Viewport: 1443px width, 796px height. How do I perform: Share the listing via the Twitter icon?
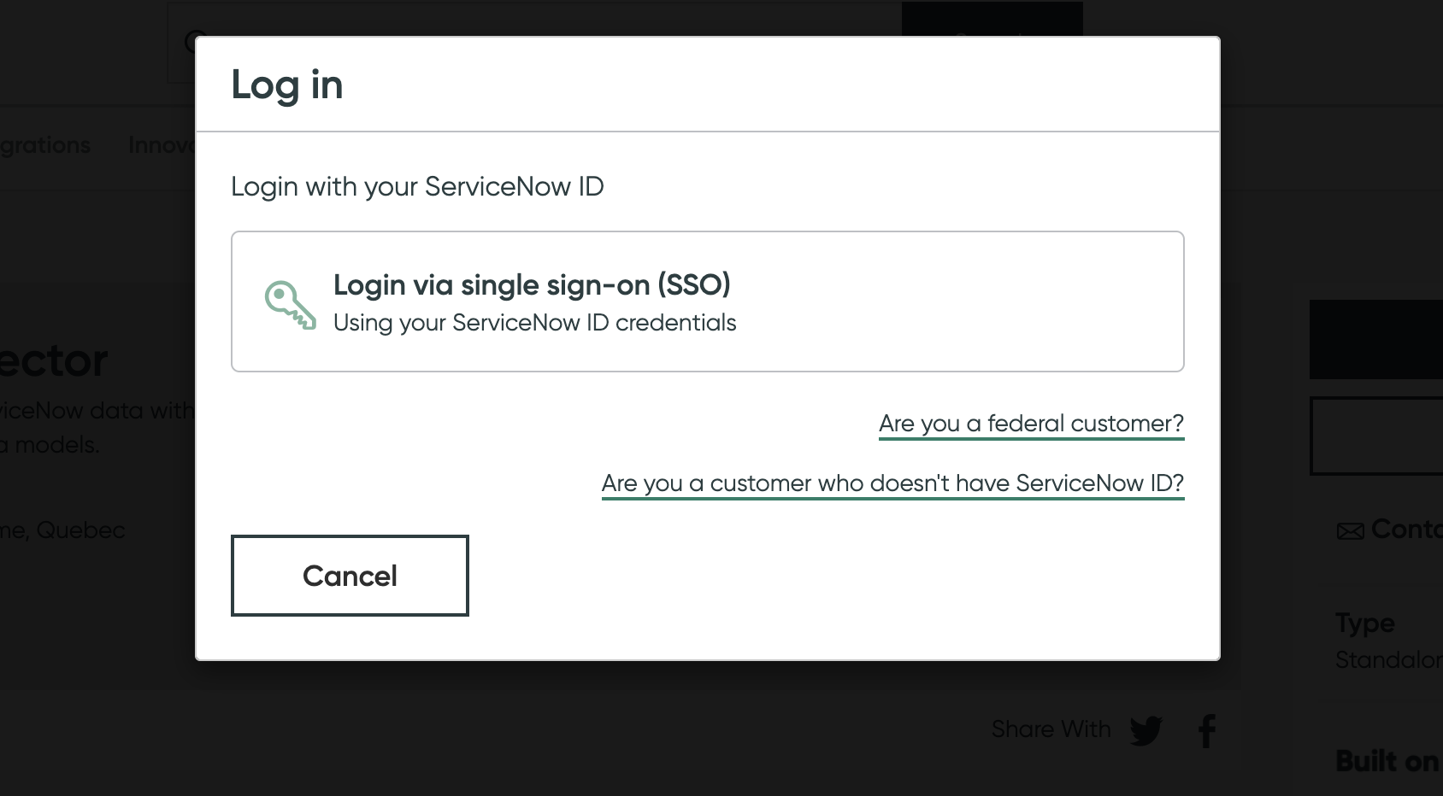coord(1148,730)
